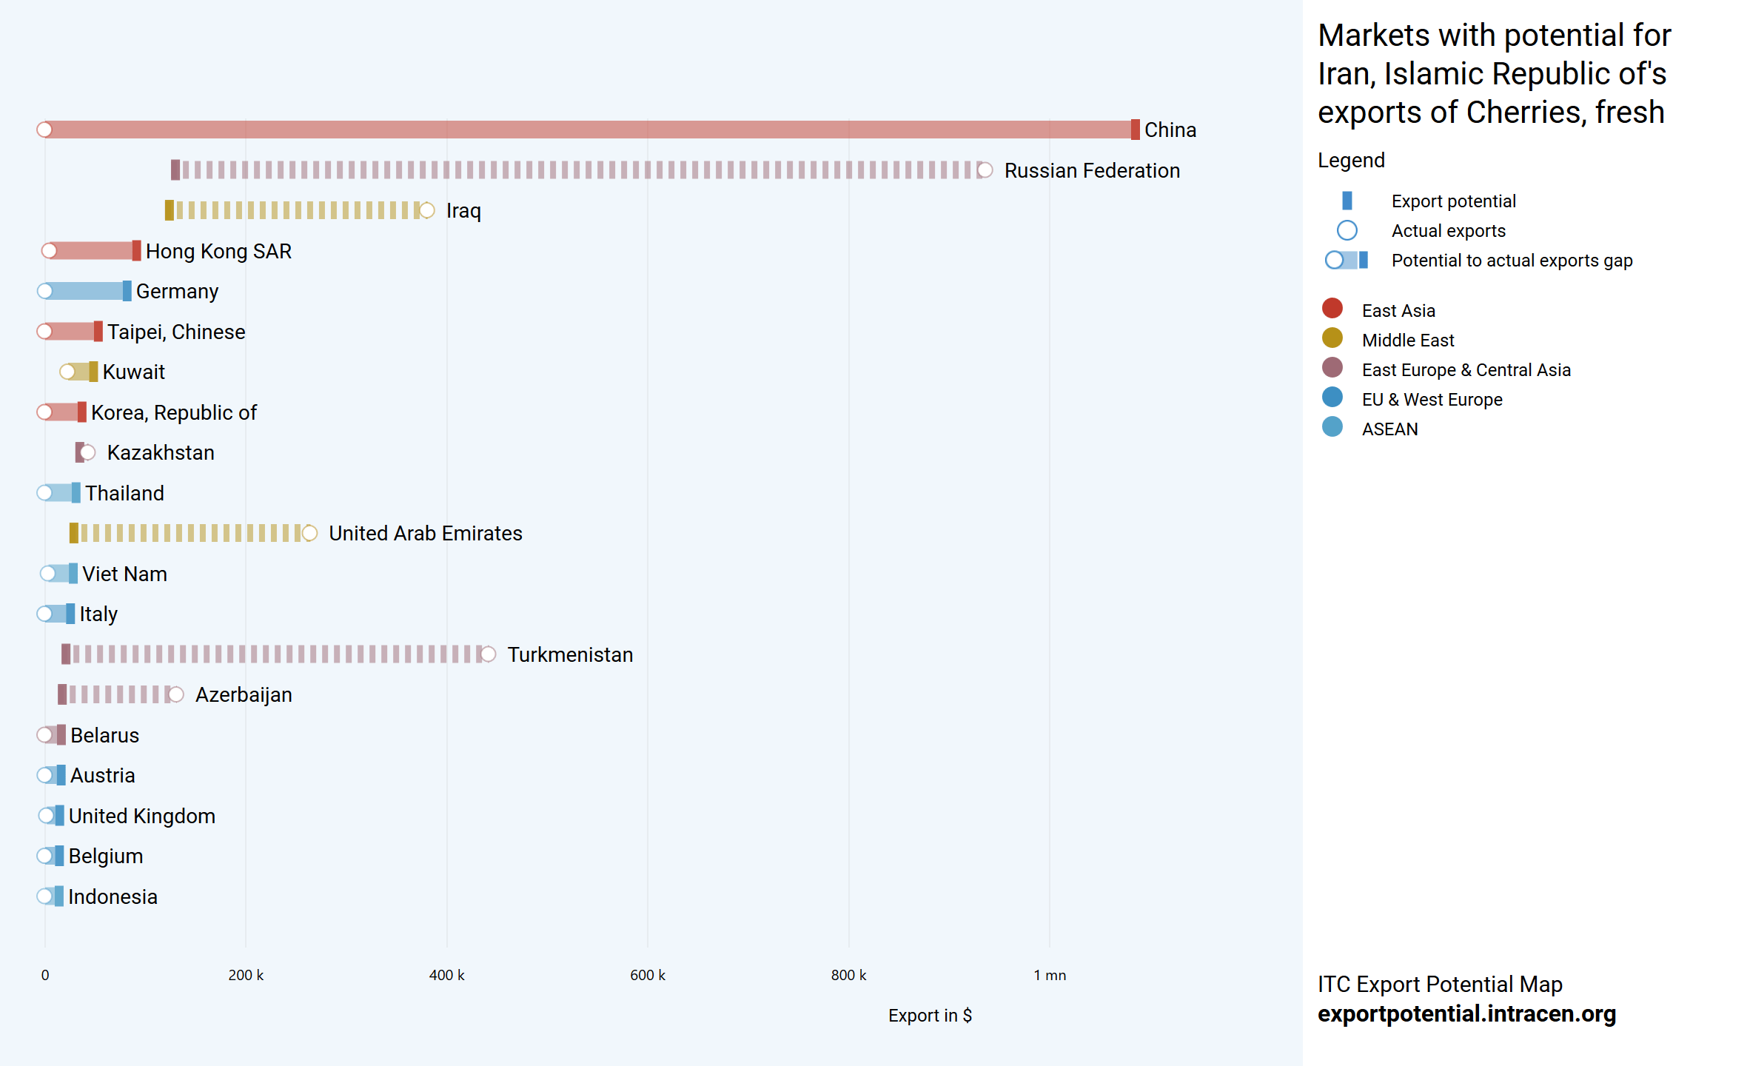
Task: Click Turkmenistan's actual exports circle marker
Action: 488,654
